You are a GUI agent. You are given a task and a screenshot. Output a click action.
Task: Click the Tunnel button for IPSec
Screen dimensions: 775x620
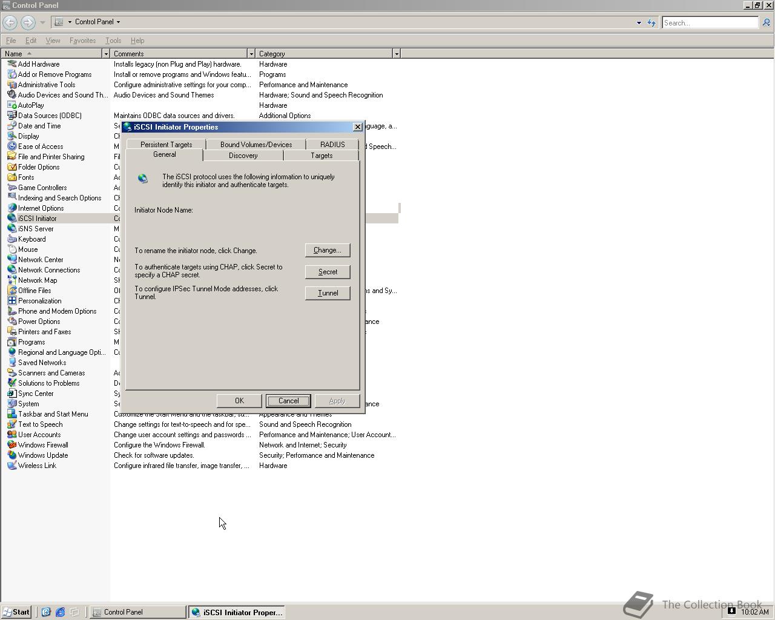(328, 293)
